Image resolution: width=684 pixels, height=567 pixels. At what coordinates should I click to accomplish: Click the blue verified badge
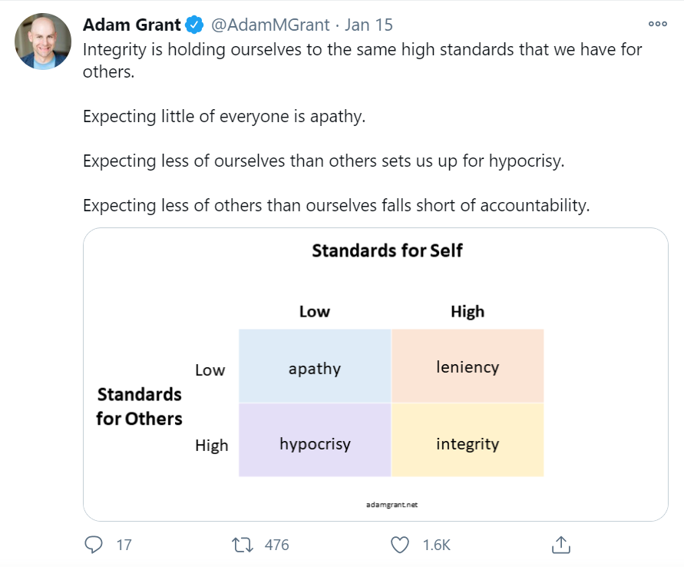coord(194,25)
